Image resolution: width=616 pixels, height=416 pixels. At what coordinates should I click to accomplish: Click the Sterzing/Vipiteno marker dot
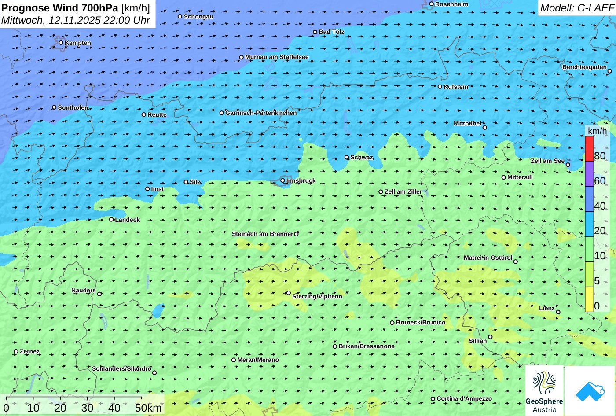click(288, 293)
